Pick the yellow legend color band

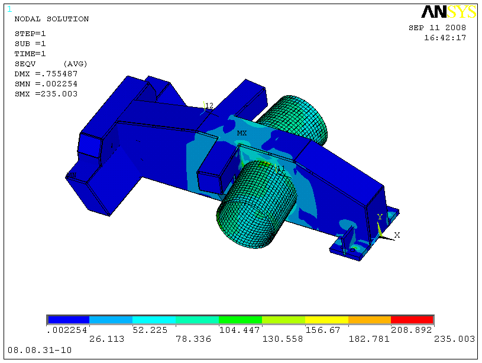[x=326, y=320]
